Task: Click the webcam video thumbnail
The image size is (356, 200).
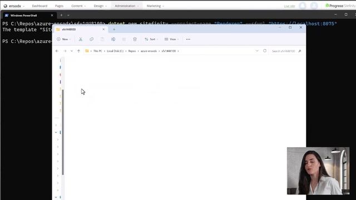Action: [x=318, y=171]
